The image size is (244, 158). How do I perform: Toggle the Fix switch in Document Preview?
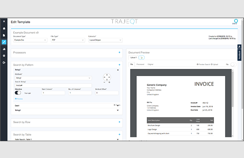point(233,64)
